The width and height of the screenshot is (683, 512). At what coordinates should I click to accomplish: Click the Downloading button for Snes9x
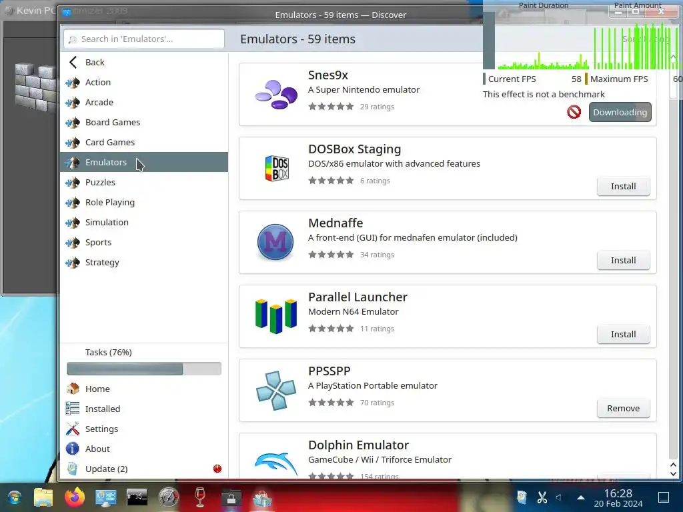click(x=620, y=112)
